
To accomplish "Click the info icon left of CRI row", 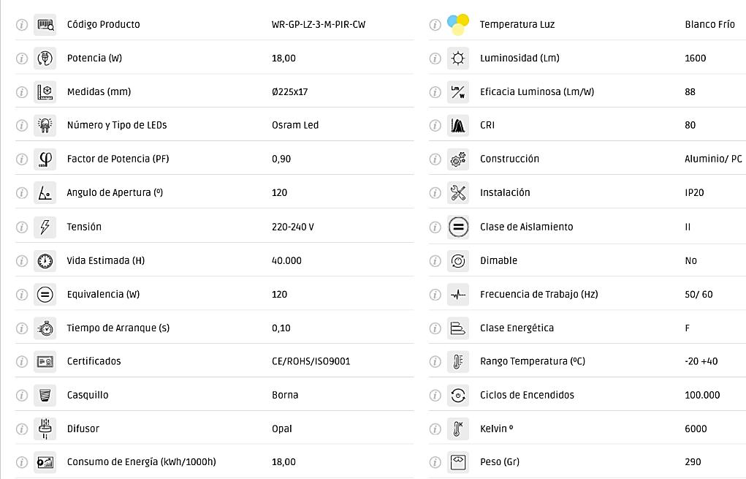I will coord(435,126).
